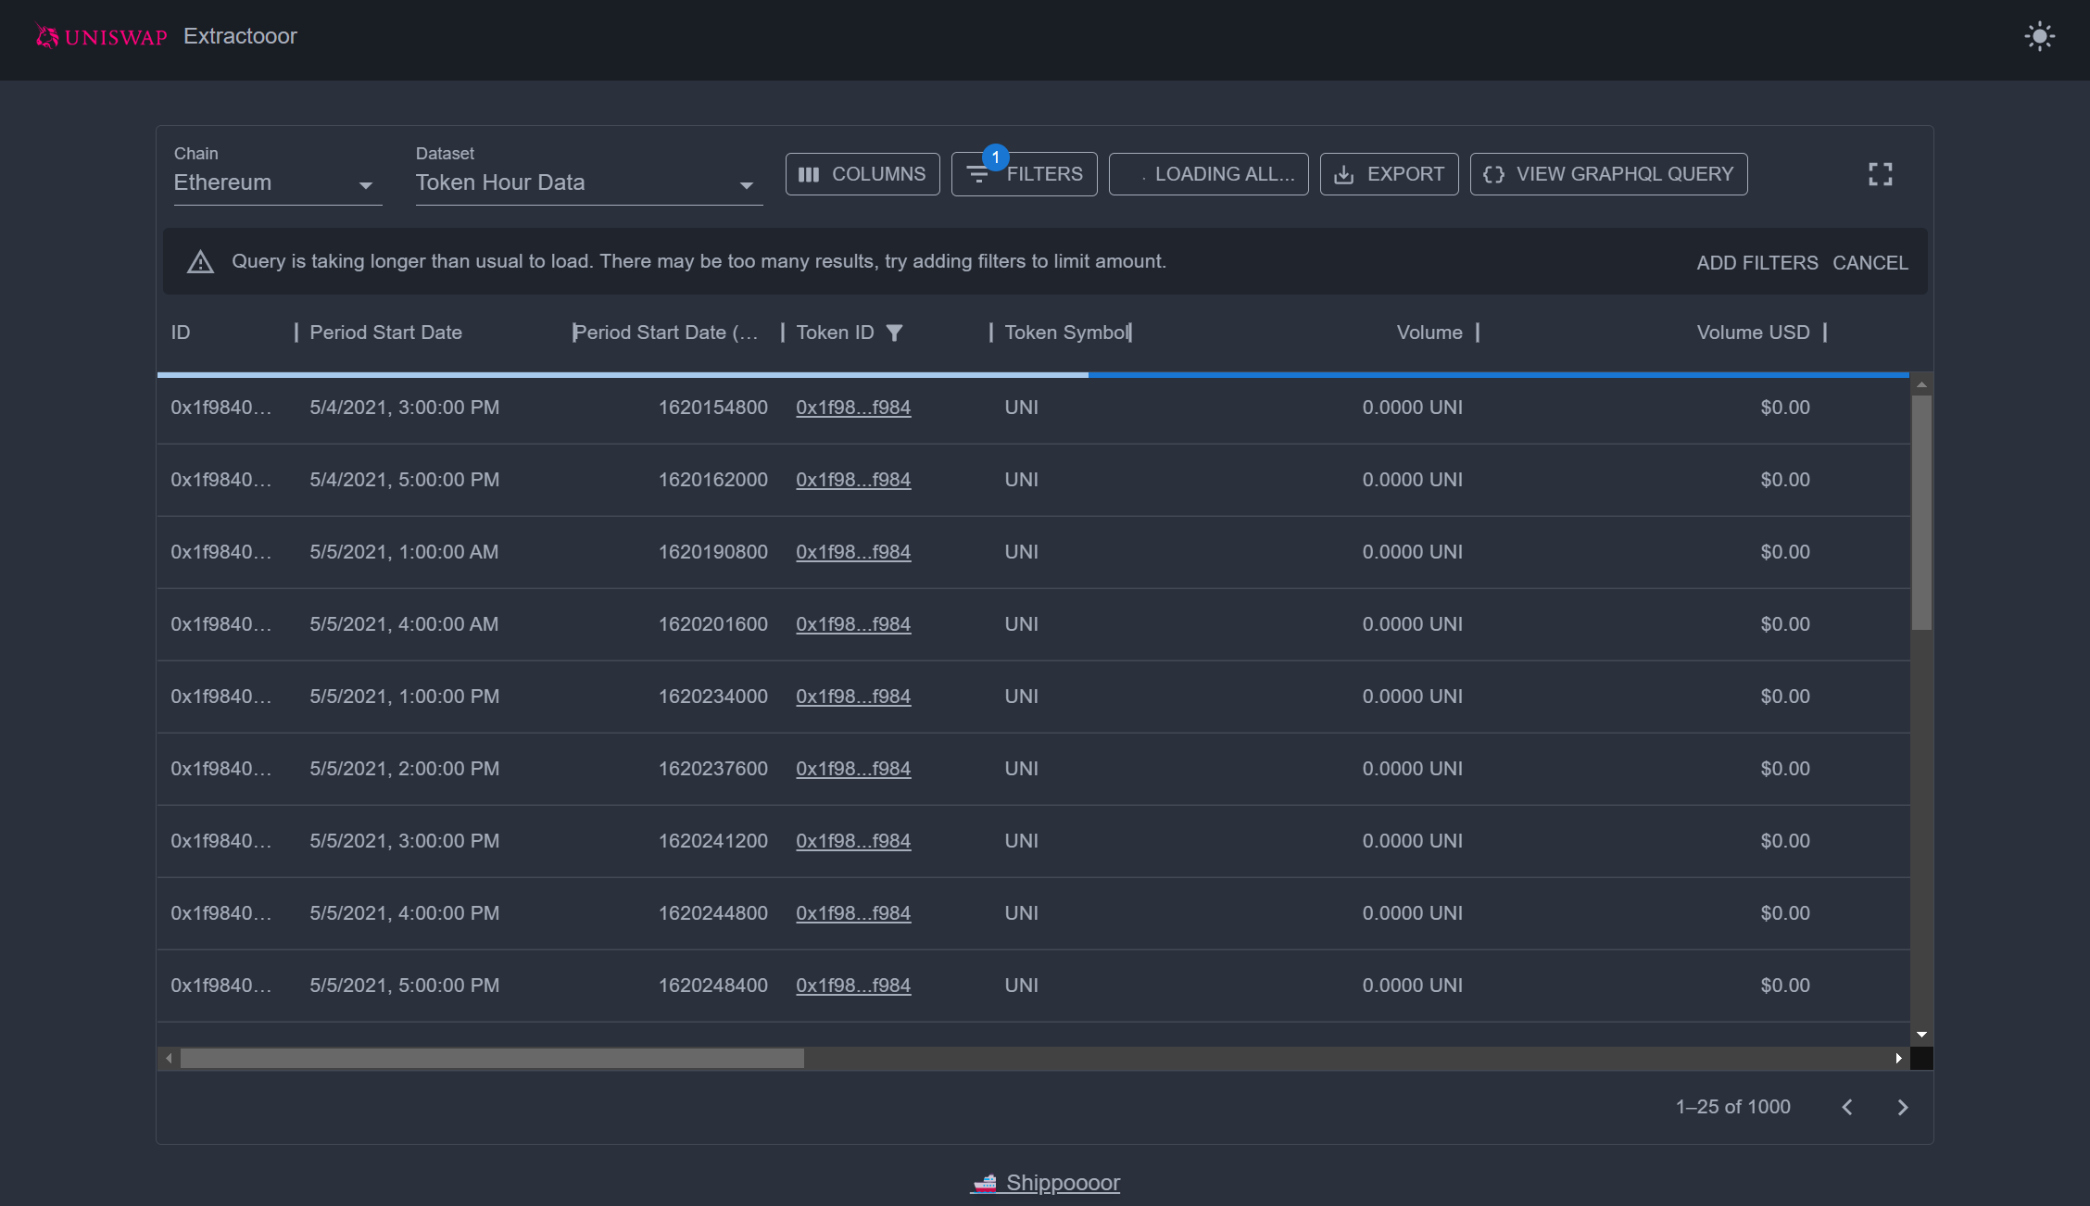This screenshot has height=1206, width=2090.
Task: Open the Chain dropdown showing Ethereum
Action: (278, 182)
